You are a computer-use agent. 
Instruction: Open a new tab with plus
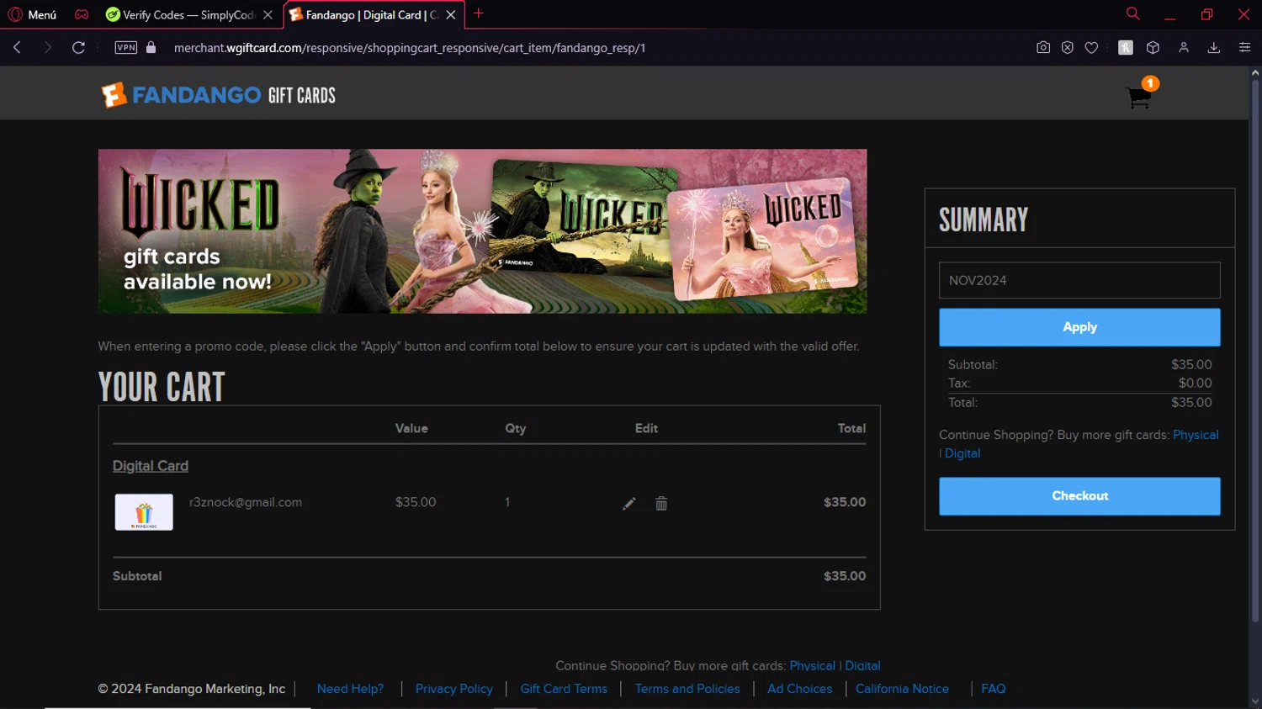[x=479, y=13]
